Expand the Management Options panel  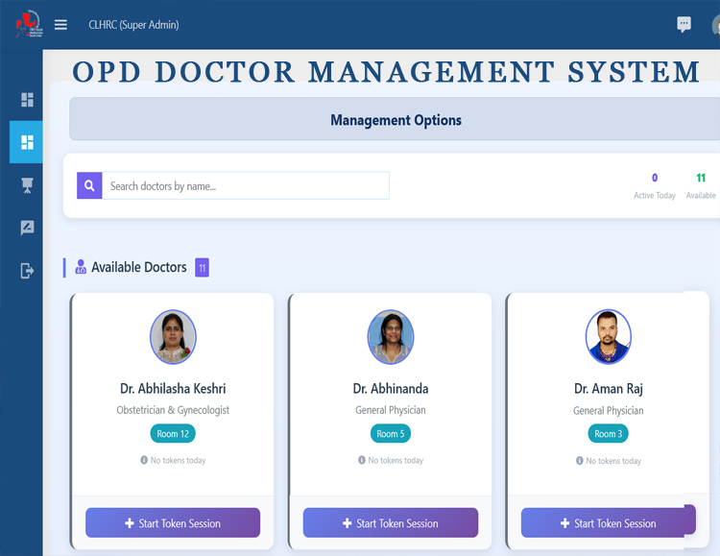coord(396,121)
